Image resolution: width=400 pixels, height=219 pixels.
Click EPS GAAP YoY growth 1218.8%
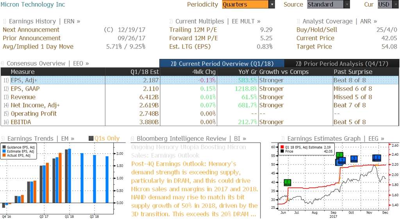pyautogui.click(x=246, y=89)
